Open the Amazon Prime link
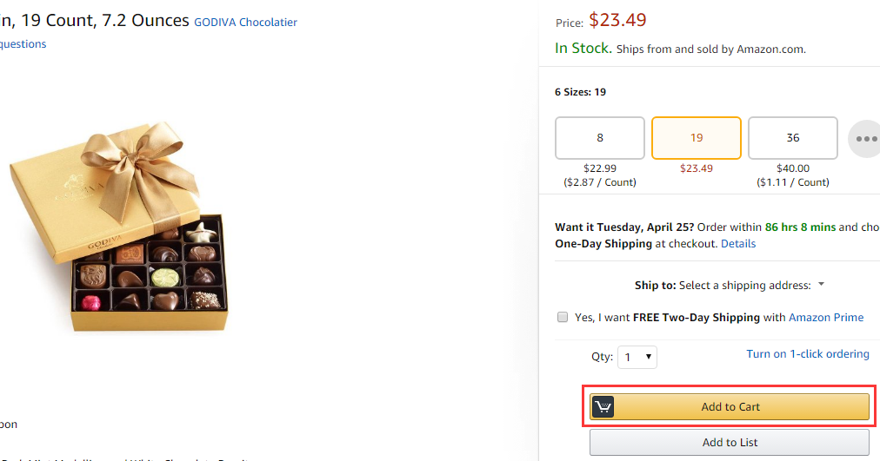The height and width of the screenshot is (461, 880). [826, 318]
